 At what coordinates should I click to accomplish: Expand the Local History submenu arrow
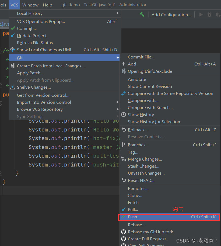click(x=118, y=13)
